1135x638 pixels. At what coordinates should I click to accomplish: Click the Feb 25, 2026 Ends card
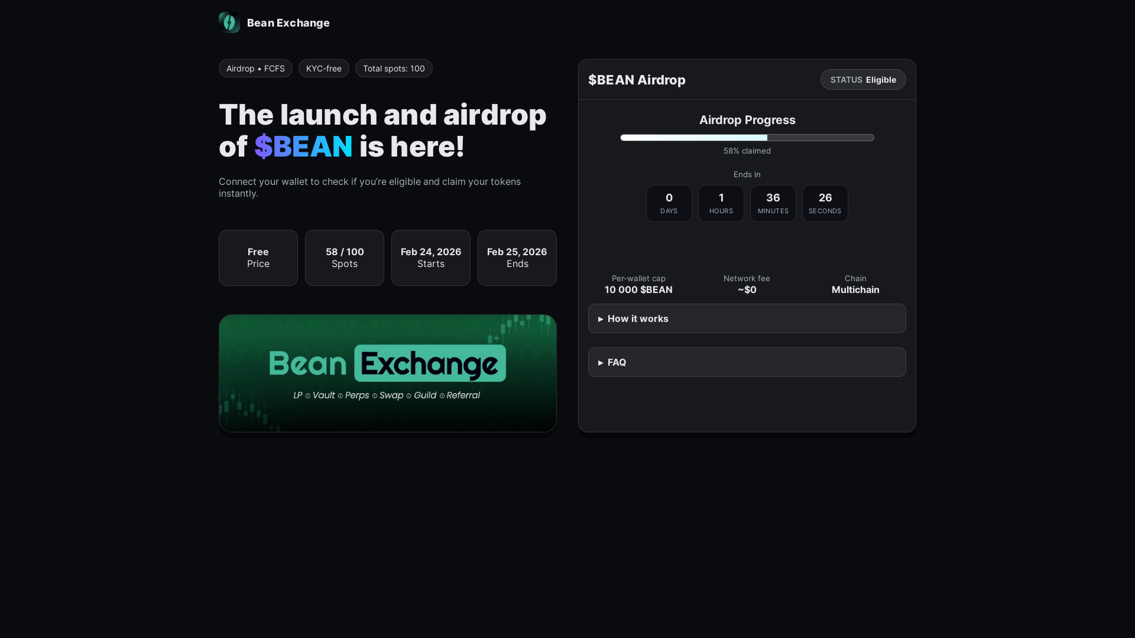click(517, 258)
